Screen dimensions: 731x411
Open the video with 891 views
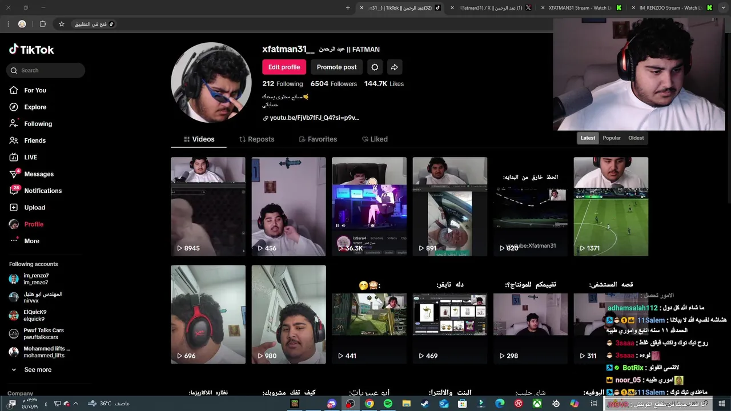tap(449, 207)
